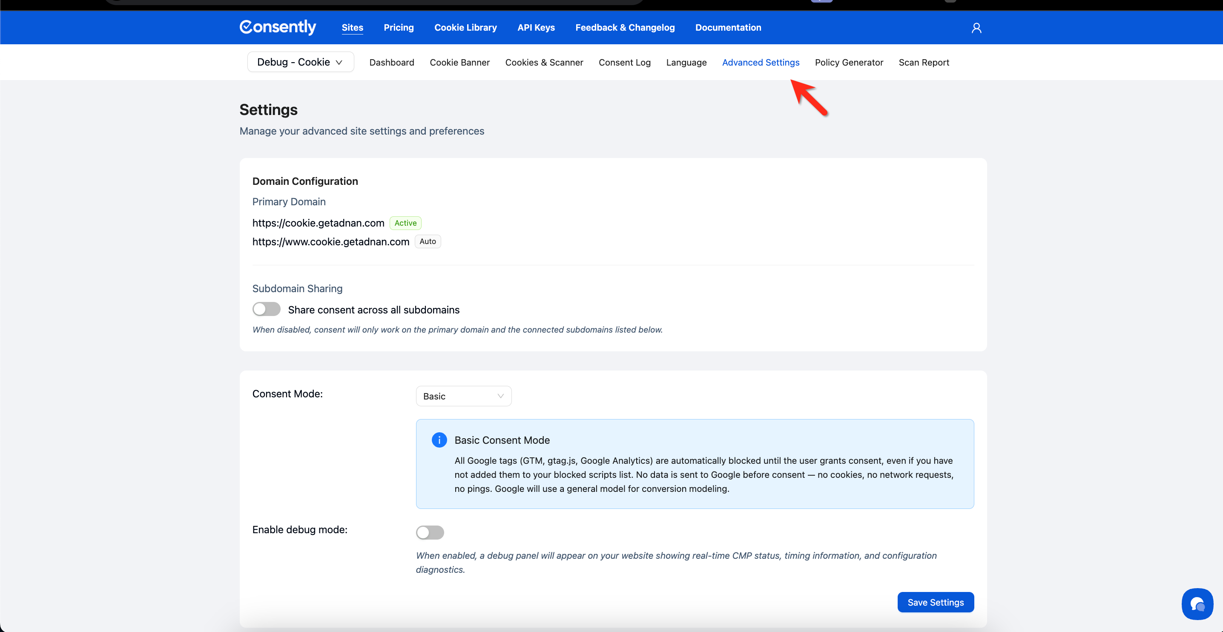This screenshot has height=632, width=1223.
Task: Click the Save Settings button
Action: coord(935,602)
